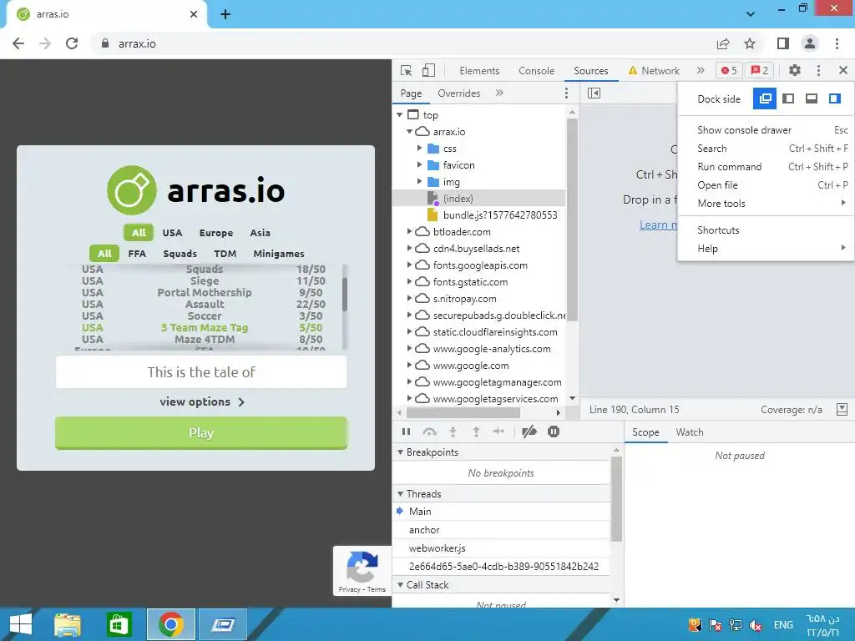This screenshot has width=855, height=641.
Task: Toggle the Sources navigator sidebar icon
Action: point(594,93)
